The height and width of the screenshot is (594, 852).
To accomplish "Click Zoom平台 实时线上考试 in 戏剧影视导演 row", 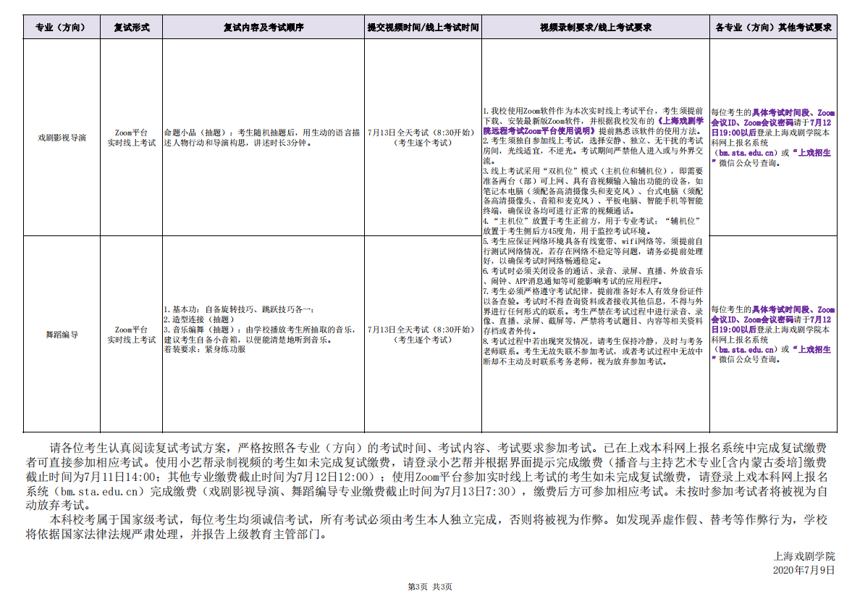I will click(131, 138).
